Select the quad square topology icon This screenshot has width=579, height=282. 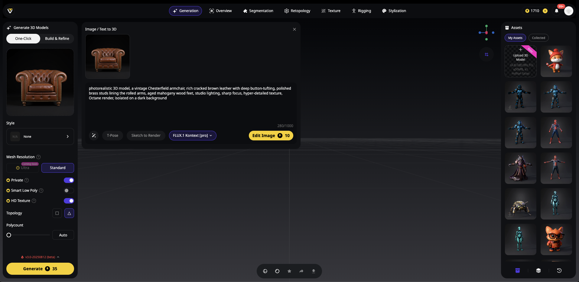coord(57,213)
